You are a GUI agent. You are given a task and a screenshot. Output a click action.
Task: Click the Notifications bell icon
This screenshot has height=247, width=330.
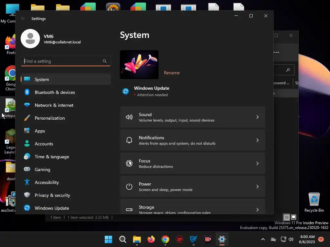point(129,140)
